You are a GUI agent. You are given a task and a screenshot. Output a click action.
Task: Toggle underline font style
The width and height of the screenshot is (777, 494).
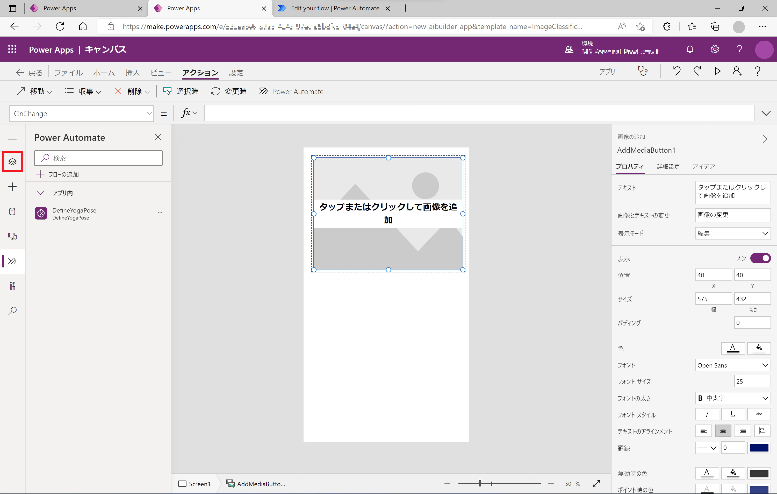(x=733, y=414)
